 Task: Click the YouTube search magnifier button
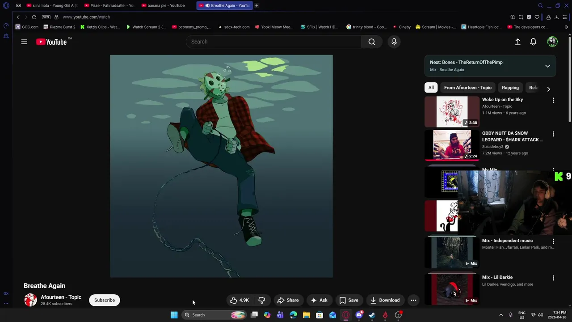pyautogui.click(x=372, y=42)
